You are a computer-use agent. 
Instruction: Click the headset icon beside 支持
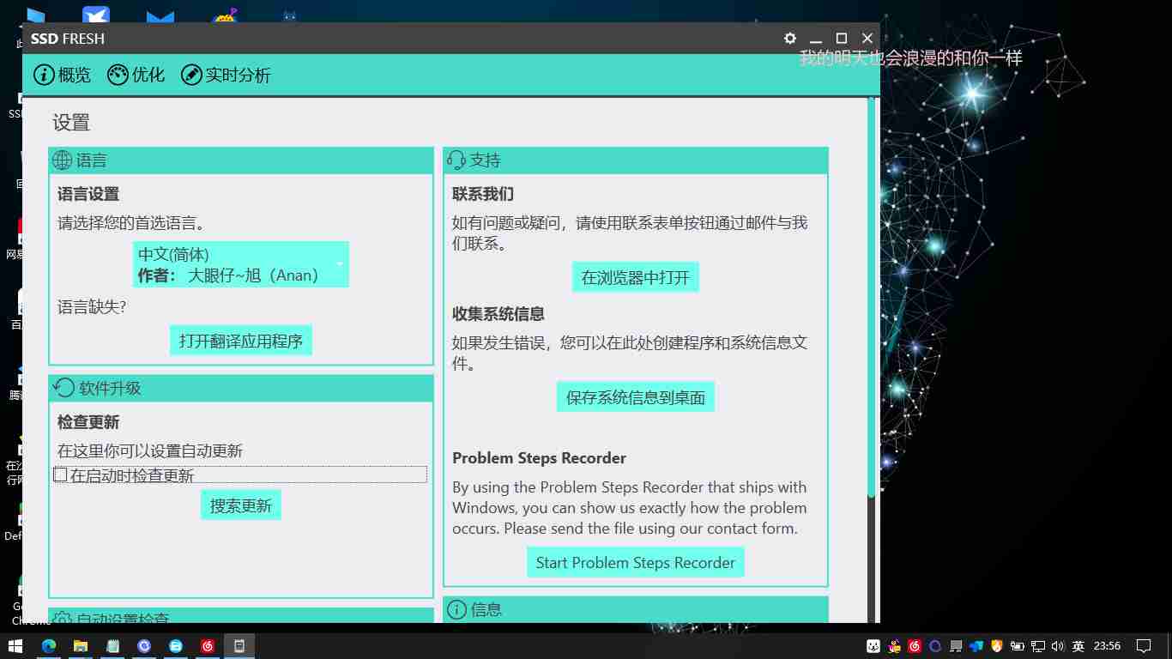click(456, 160)
